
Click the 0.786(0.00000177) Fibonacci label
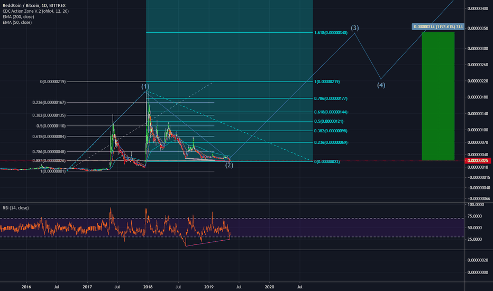[x=331, y=98]
